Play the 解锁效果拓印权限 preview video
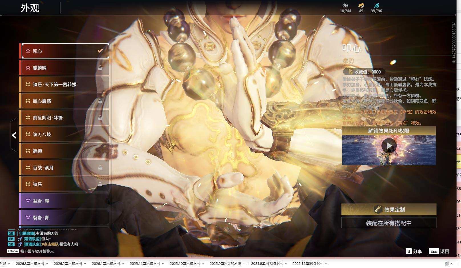 tap(389, 146)
